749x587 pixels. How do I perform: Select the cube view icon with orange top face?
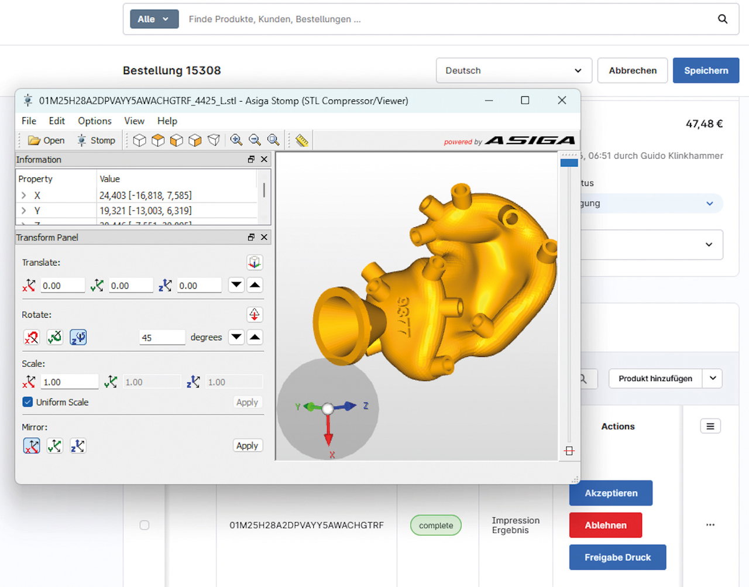pos(158,140)
